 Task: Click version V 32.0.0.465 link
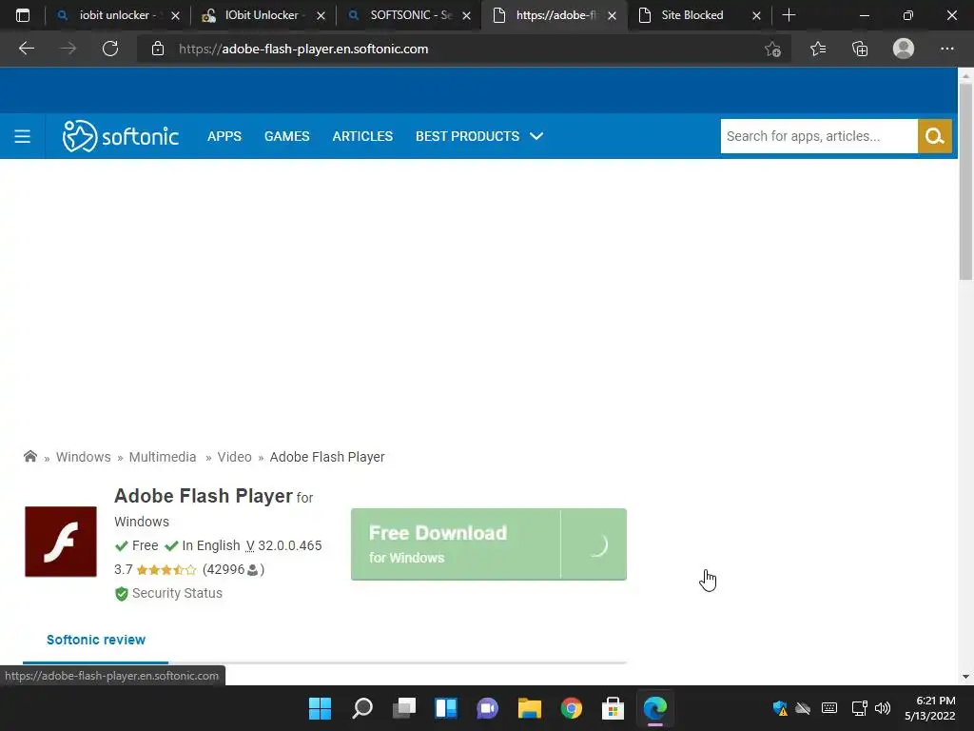(x=283, y=545)
